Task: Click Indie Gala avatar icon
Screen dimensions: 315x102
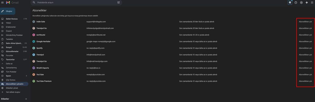Action: click(x=34, y=22)
